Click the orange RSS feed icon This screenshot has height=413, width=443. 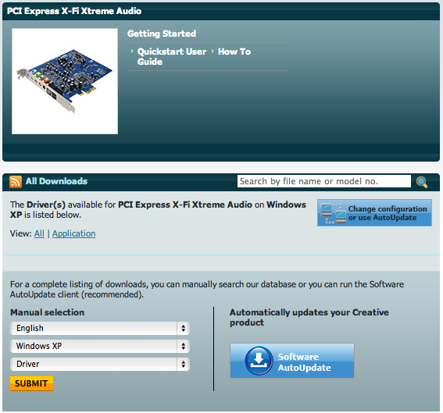(x=16, y=181)
